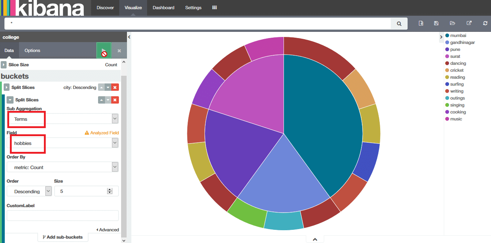Toggle the cricket legend item
Viewport: 491px width, 243px height.
(x=457, y=70)
